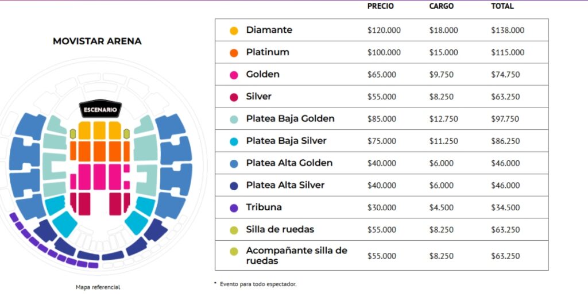
Task: Choose Acompañante silla de ruedas row
Action: 382,255
